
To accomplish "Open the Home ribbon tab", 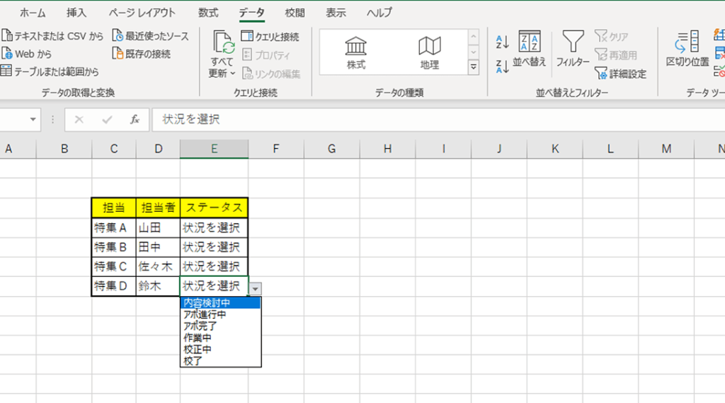I will pyautogui.click(x=33, y=13).
